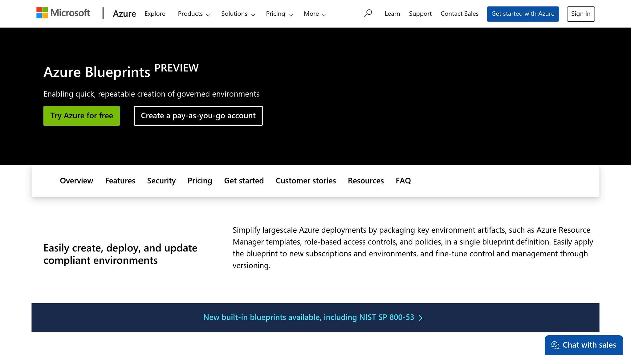Image resolution: width=631 pixels, height=355 pixels.
Task: Select the Get started tab
Action: [x=244, y=181]
